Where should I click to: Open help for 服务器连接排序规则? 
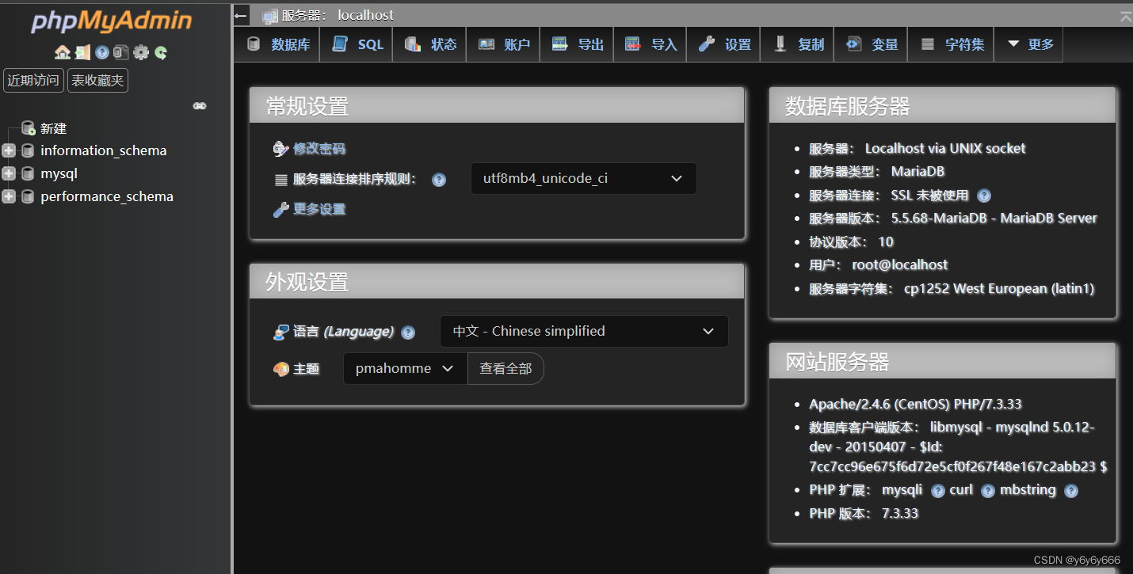pyautogui.click(x=439, y=180)
